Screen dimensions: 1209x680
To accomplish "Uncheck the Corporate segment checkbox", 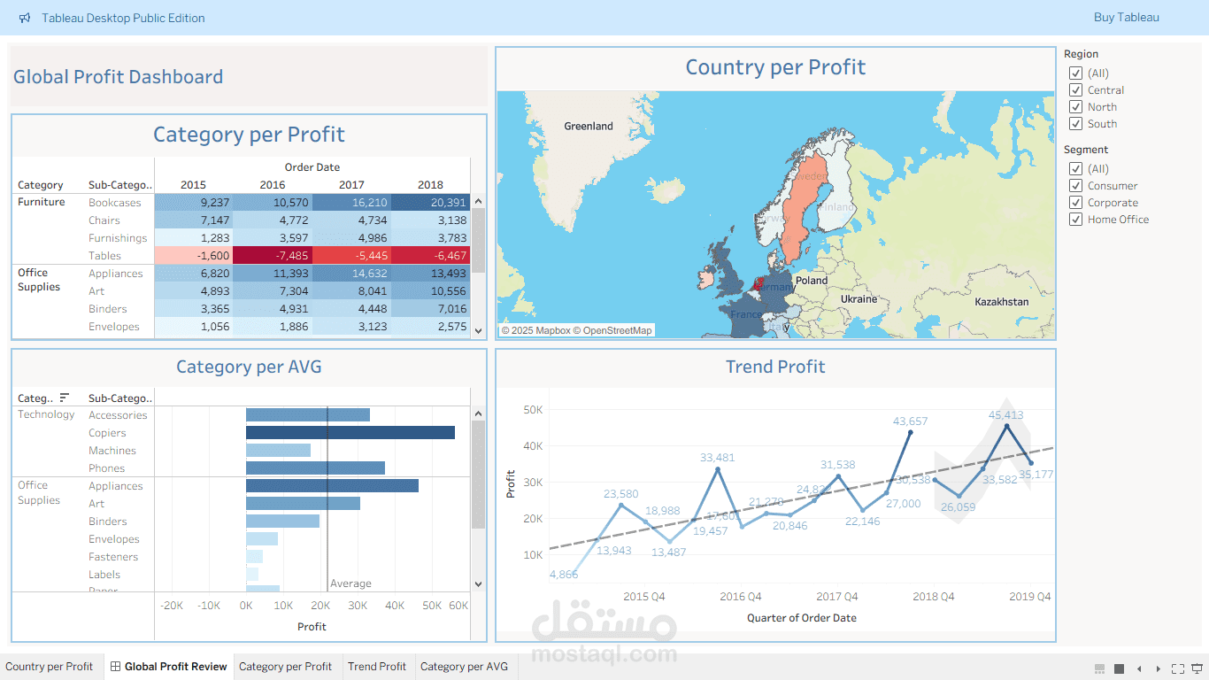I will [x=1075, y=203].
